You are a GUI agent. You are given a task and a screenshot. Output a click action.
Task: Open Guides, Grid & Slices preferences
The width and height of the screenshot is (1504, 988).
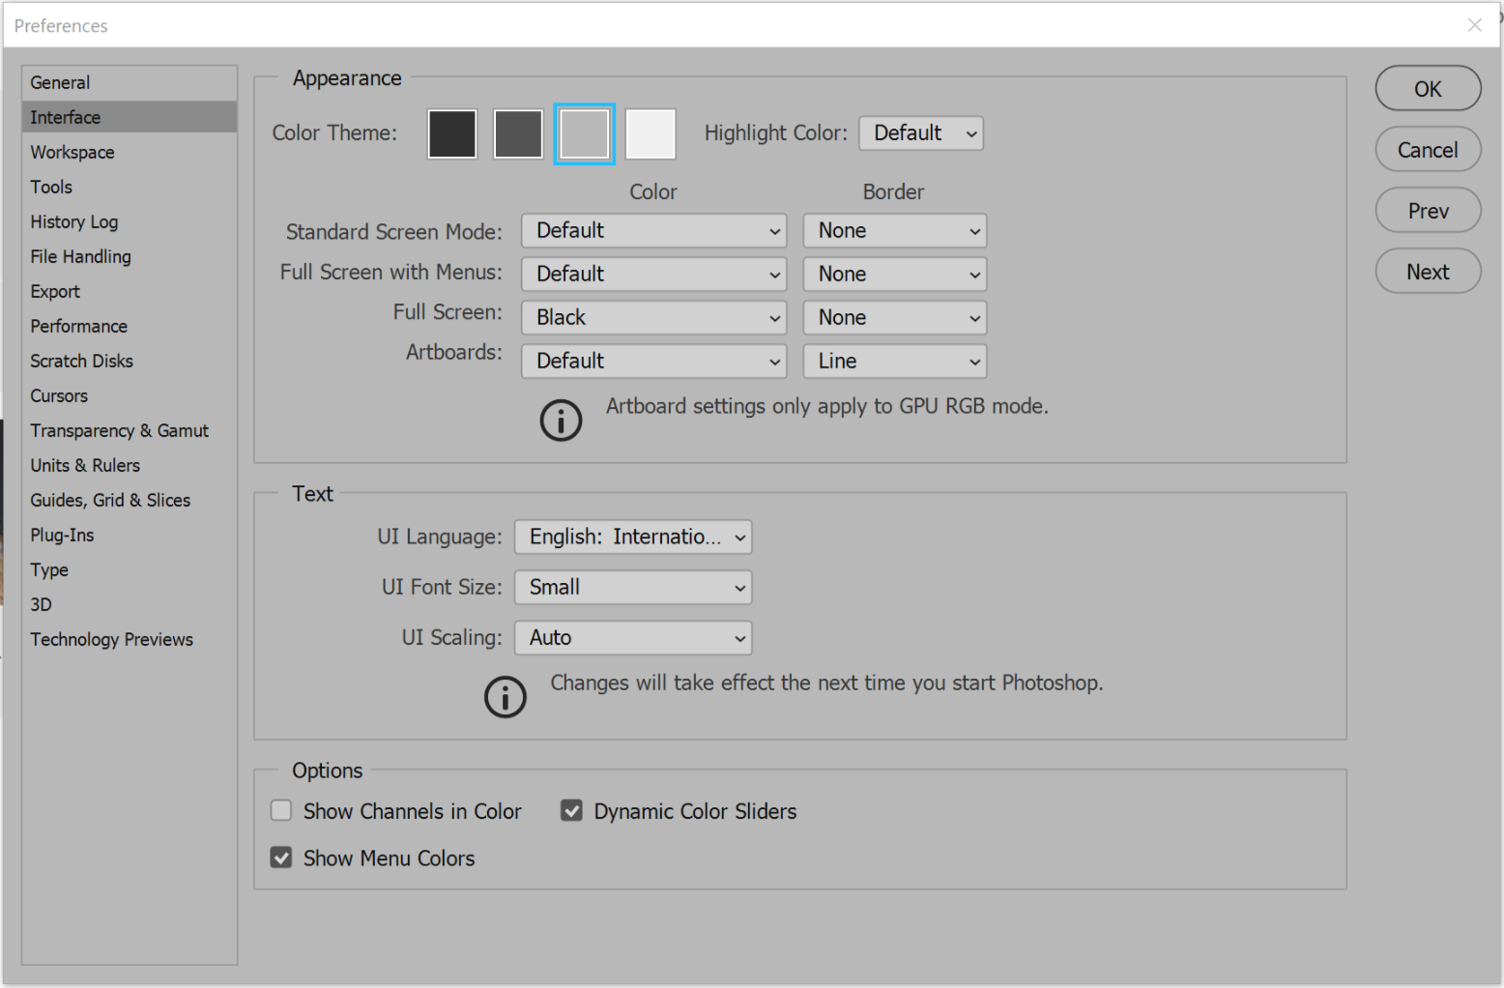(x=130, y=500)
